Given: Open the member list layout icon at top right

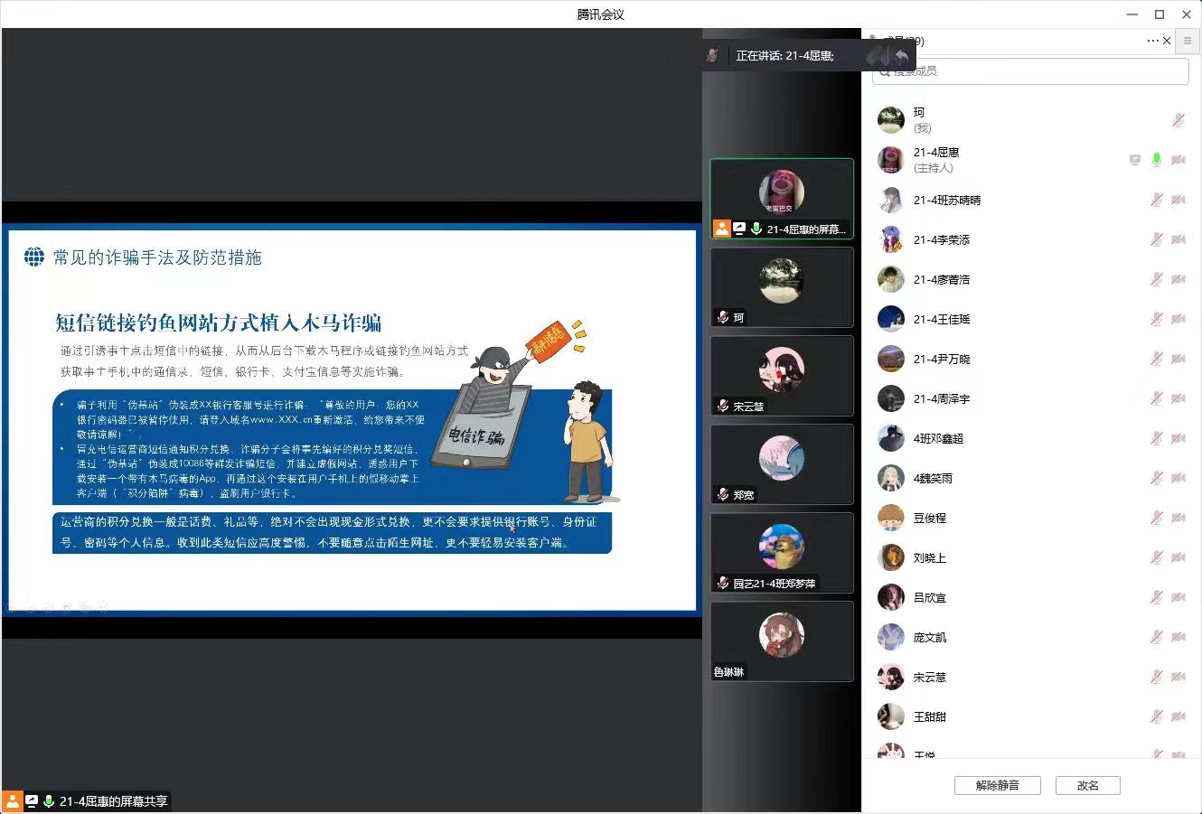Looking at the screenshot, I should pos(1187,41).
